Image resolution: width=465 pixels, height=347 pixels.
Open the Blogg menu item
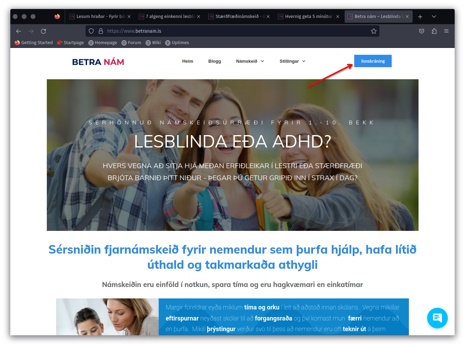click(214, 61)
